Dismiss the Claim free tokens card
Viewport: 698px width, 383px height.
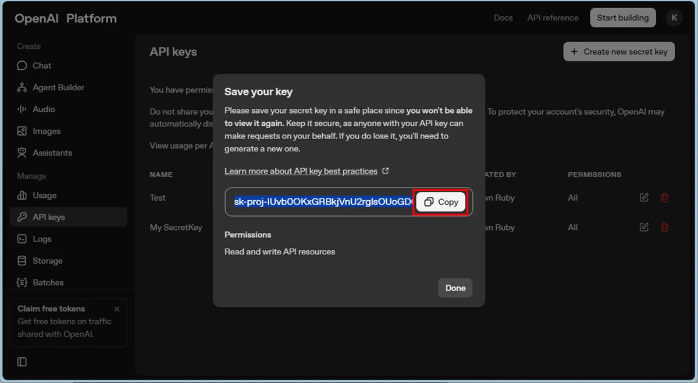(x=117, y=309)
